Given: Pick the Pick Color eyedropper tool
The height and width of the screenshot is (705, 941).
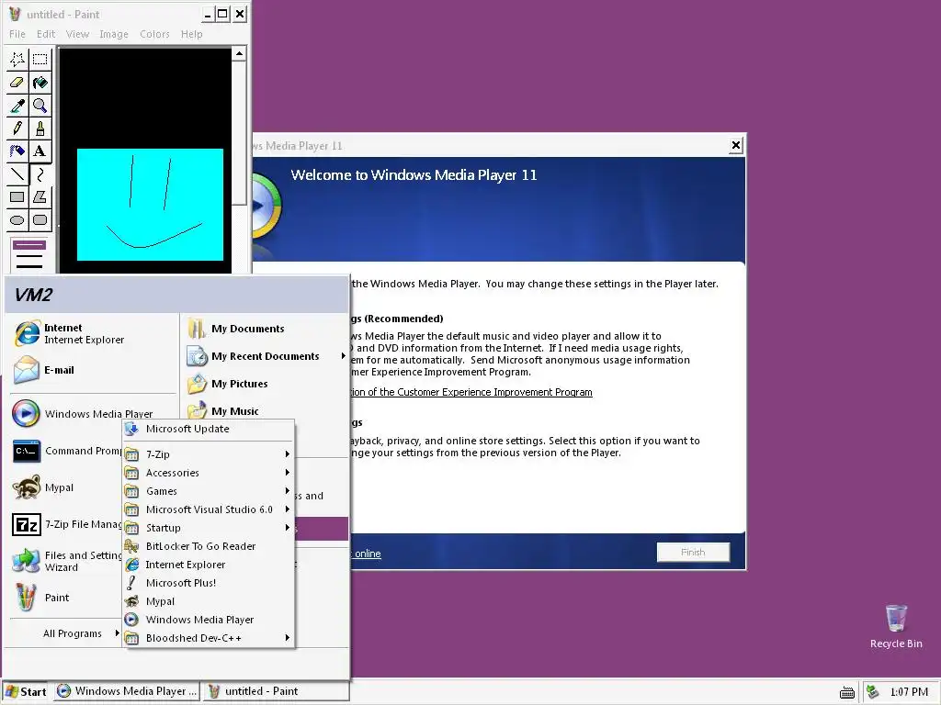Looking at the screenshot, I should click(17, 106).
